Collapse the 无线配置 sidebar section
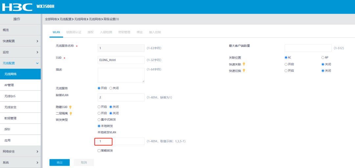Viewport: 355px width, 168px height. 20,63
